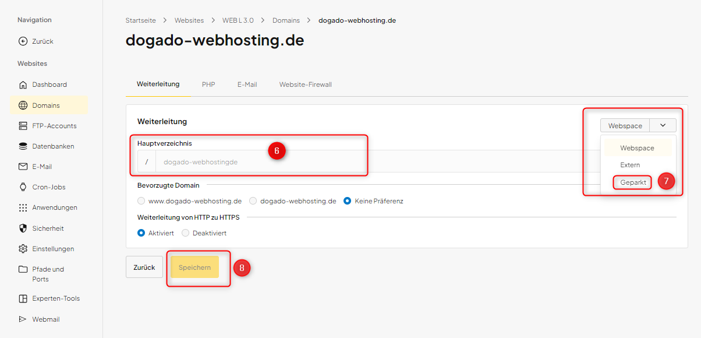
Task: Open Experten-Tools in the sidebar
Action: click(56, 298)
